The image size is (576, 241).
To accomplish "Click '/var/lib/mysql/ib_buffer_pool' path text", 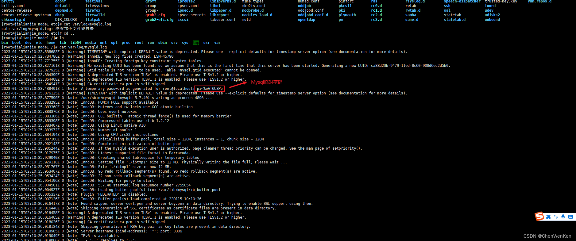I will pyautogui.click(x=189, y=190).
